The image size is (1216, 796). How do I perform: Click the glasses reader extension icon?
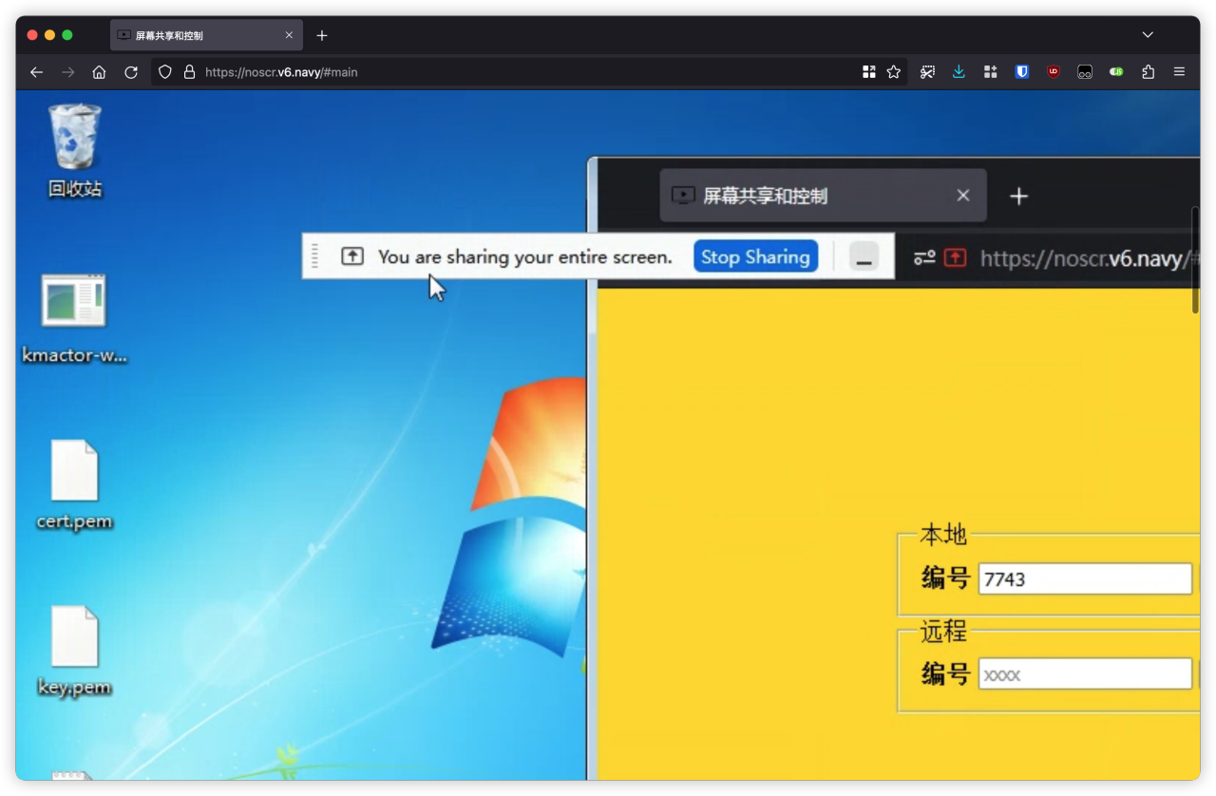point(1085,72)
